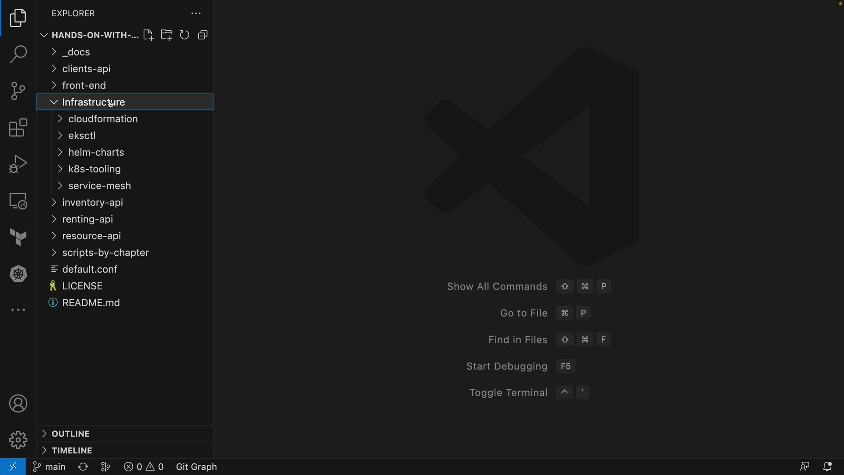
Task: Click the main branch in status bar
Action: [x=49, y=467]
